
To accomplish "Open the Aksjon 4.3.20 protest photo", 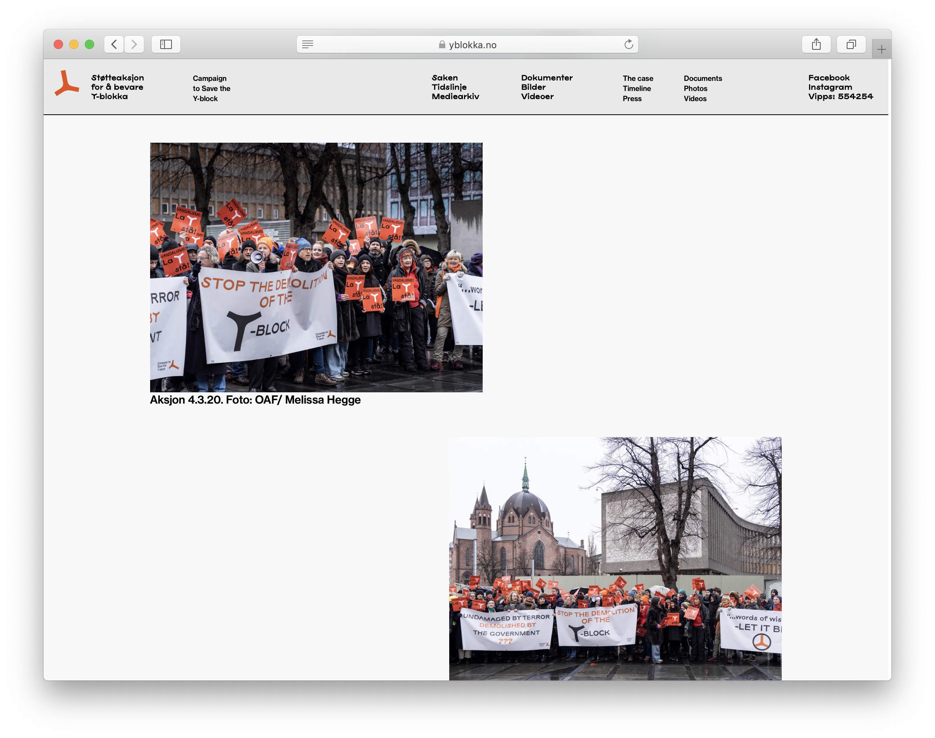I will click(x=316, y=267).
